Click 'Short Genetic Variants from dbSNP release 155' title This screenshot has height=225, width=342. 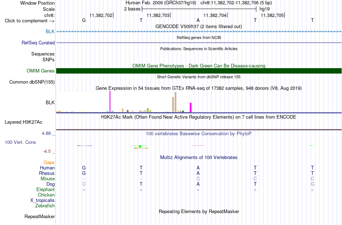click(199, 77)
